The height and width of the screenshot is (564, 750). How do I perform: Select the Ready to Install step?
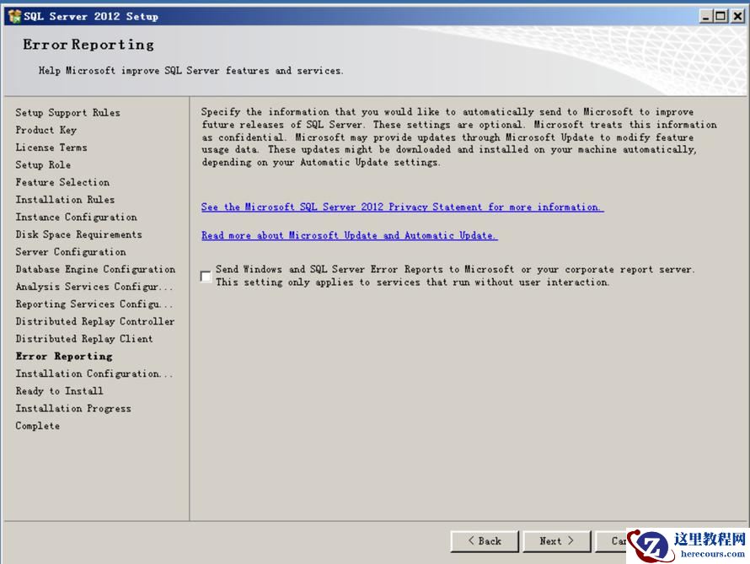click(x=59, y=391)
